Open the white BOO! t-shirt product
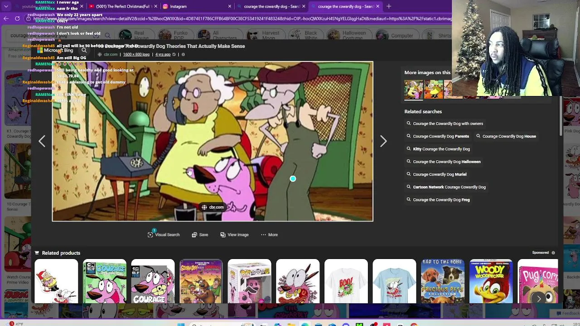The width and height of the screenshot is (580, 326). pos(346,281)
